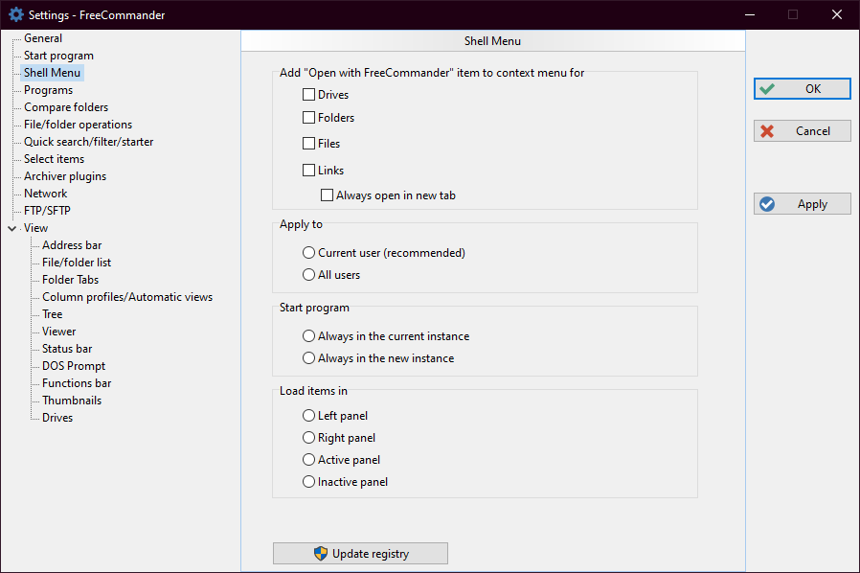Select the All users radio button
Image resolution: width=860 pixels, height=573 pixels.
[x=308, y=275]
